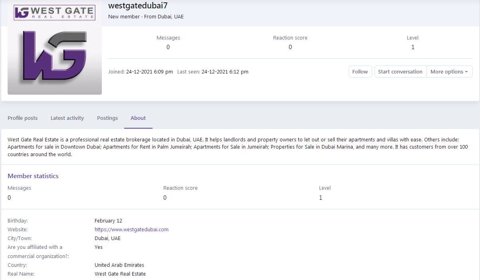The width and height of the screenshot is (480, 280).
Task: Click the Country value United Arab Emirates
Action: 119,265
